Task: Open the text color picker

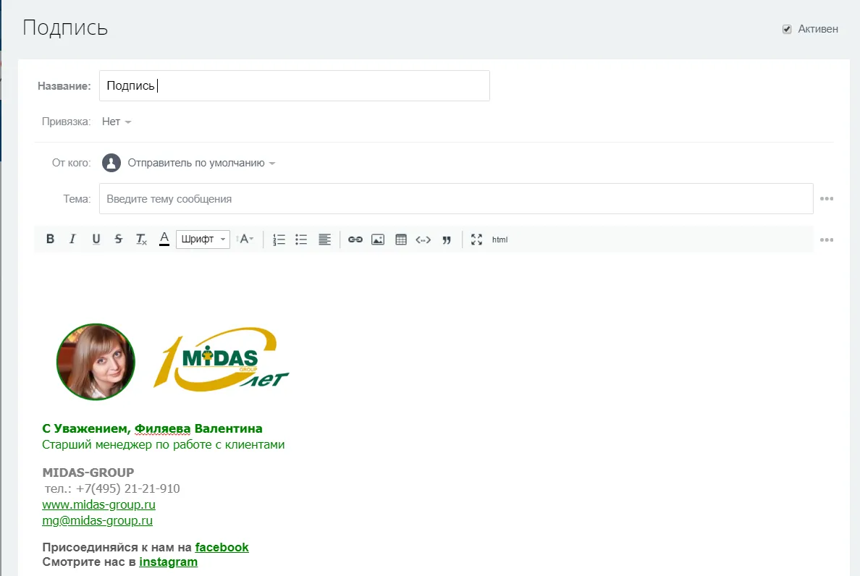Action: (x=164, y=240)
